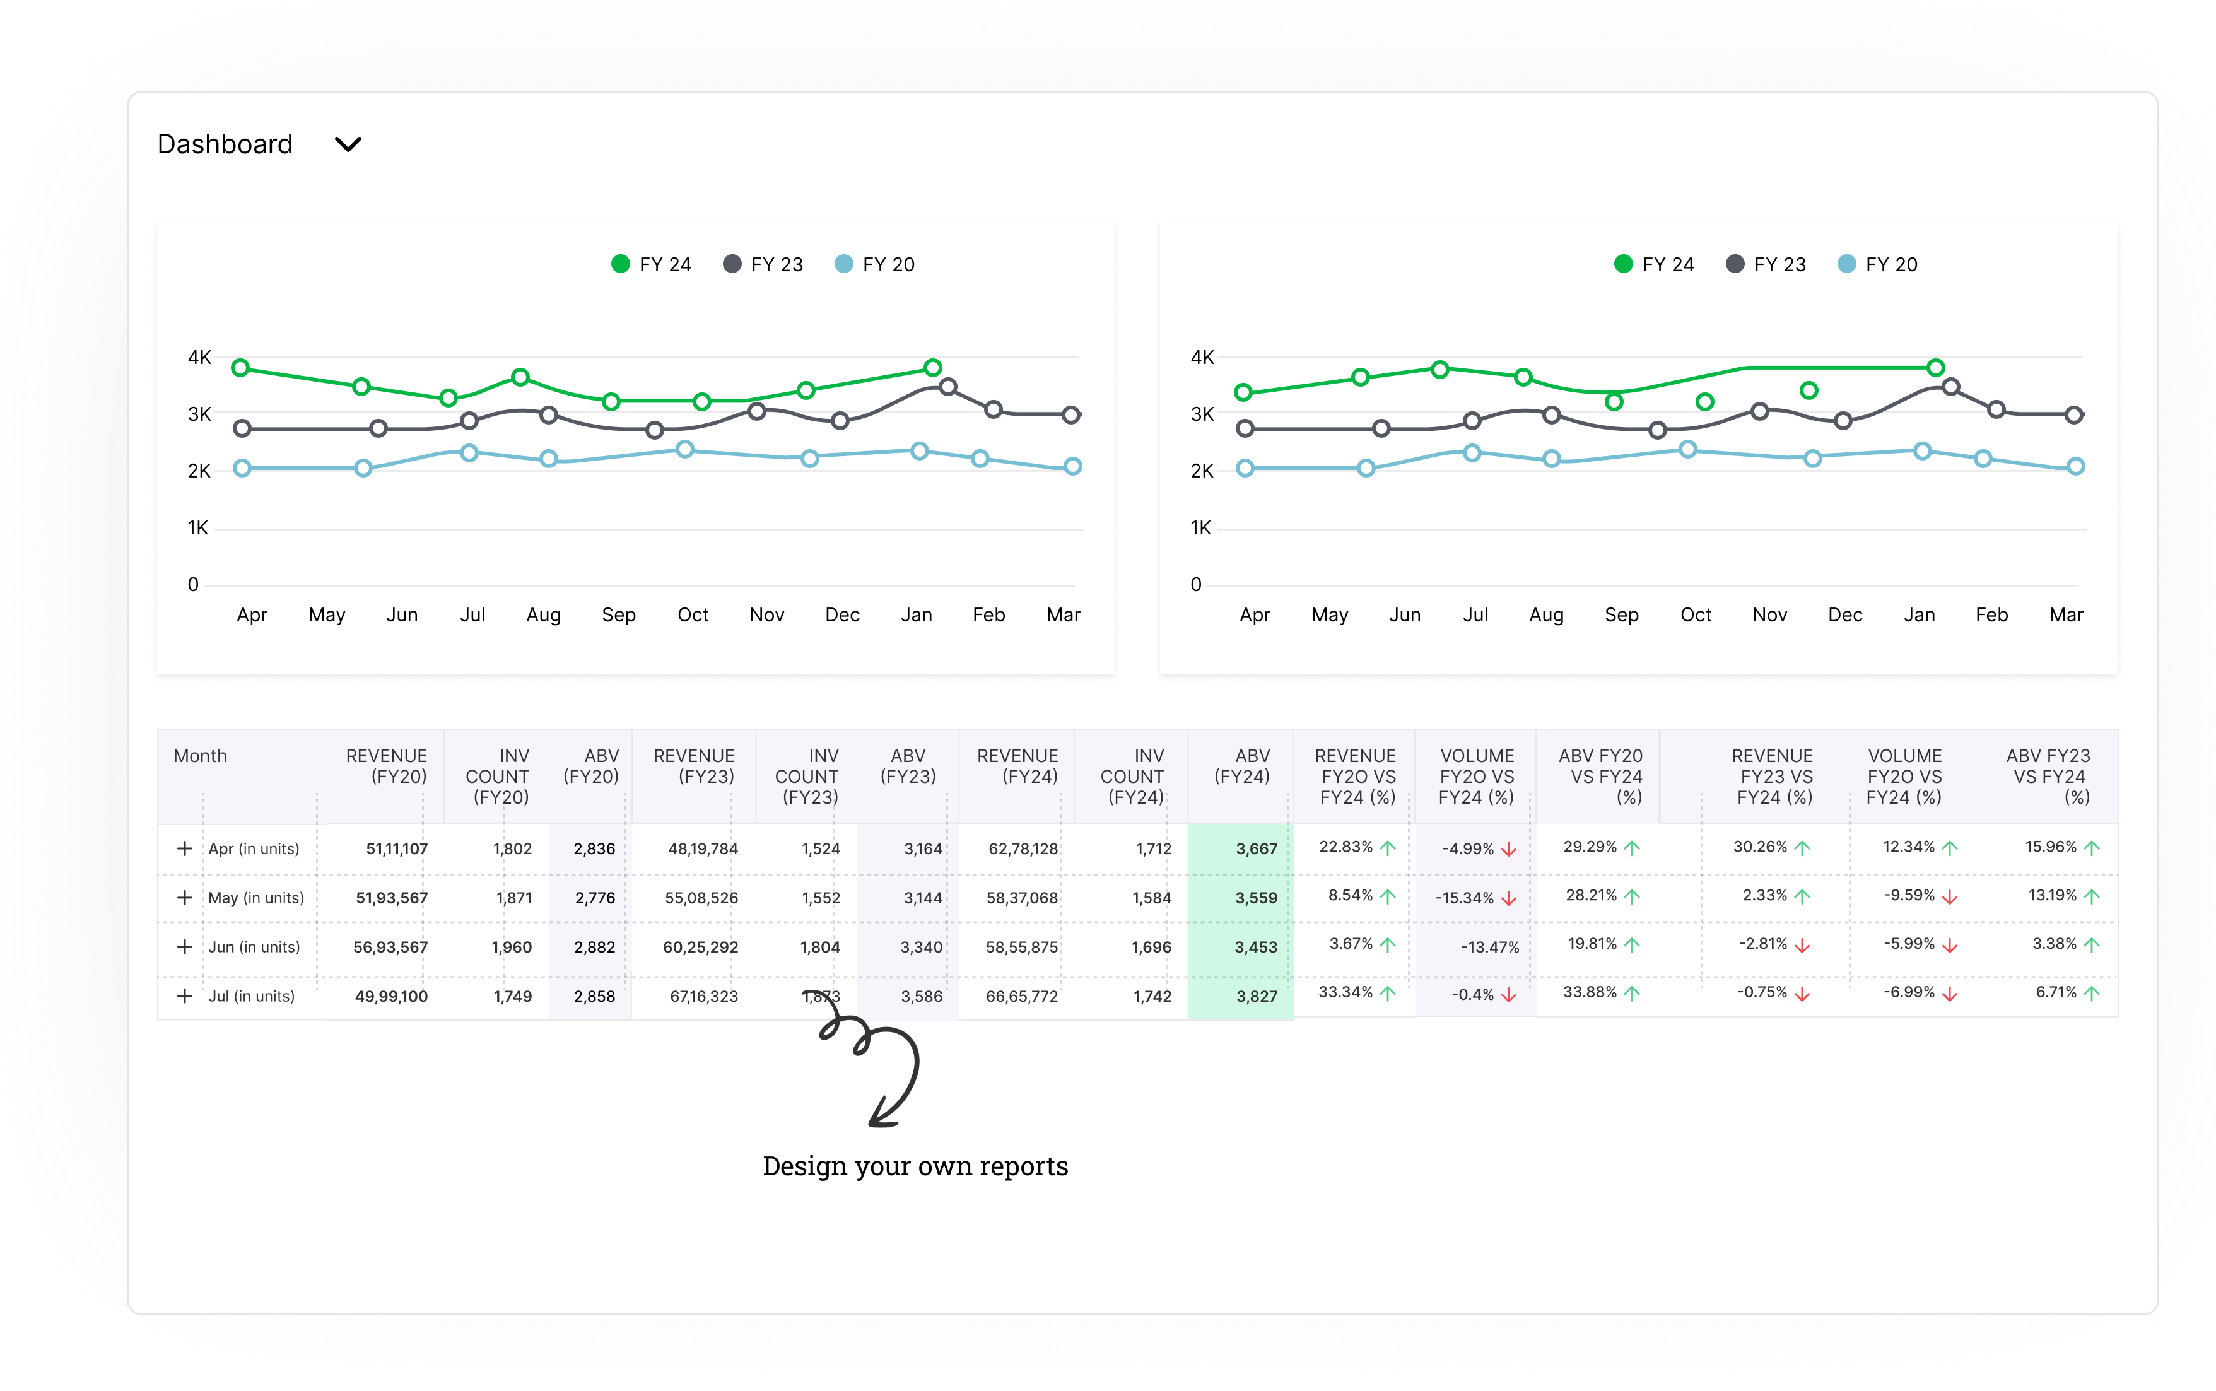Click the red down arrow beside -6.99%
This screenshot has width=2216, height=1391.
click(1949, 994)
